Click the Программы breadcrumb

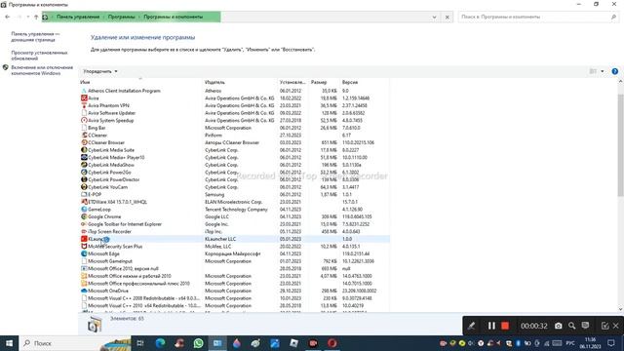[x=121, y=17]
